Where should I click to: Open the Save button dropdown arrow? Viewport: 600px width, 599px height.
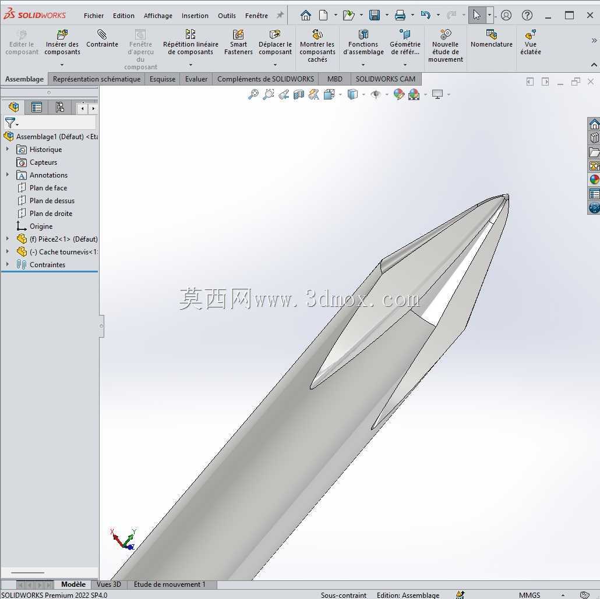(x=386, y=15)
